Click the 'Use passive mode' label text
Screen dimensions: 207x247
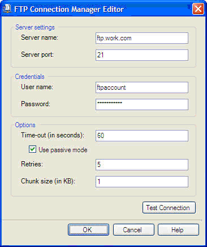[63, 150]
